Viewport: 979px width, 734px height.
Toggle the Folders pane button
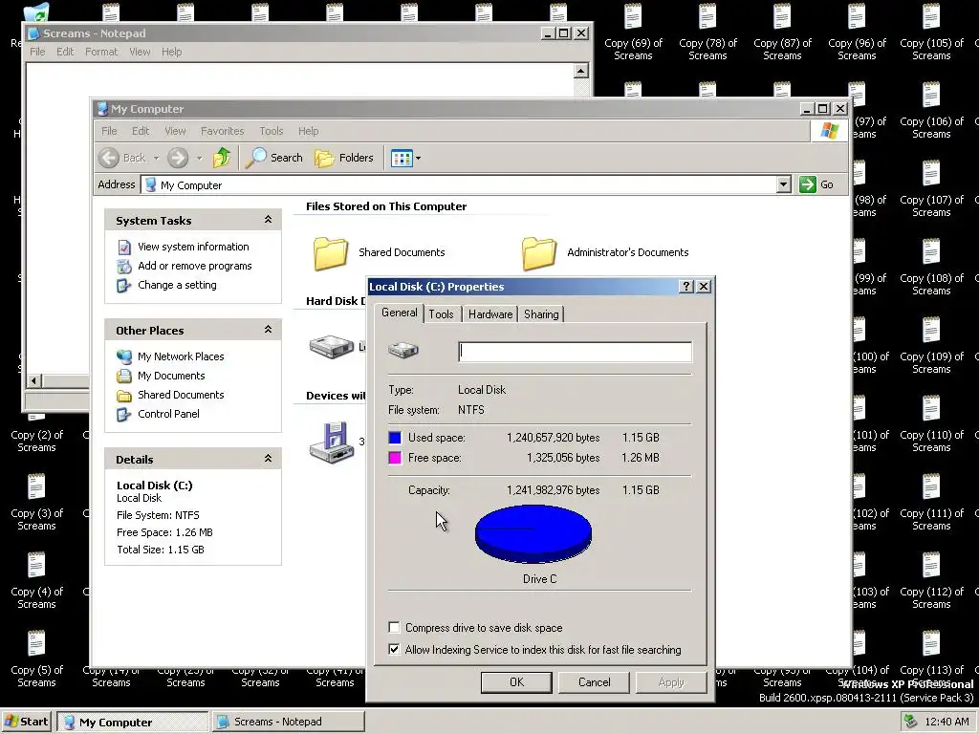[344, 158]
